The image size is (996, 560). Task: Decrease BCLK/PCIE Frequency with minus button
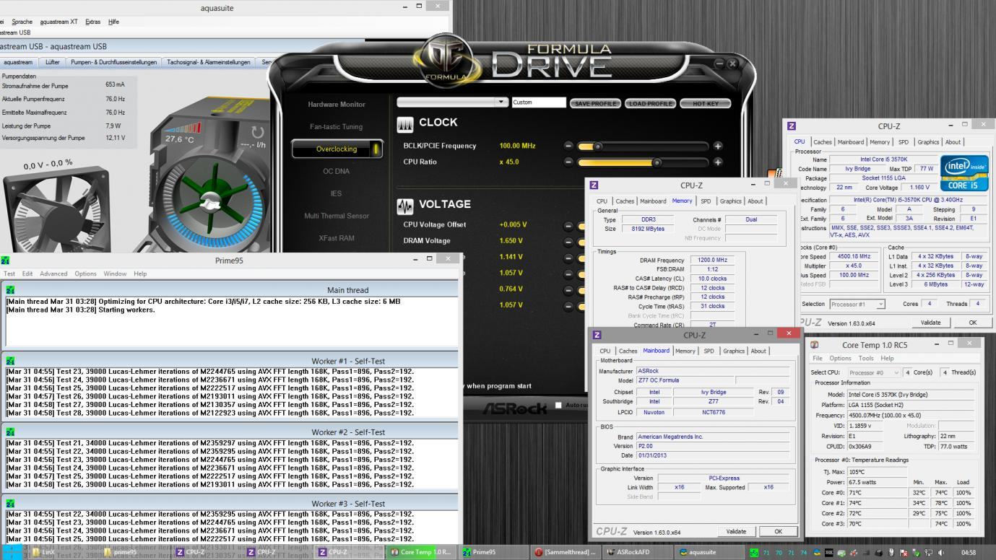click(x=568, y=146)
